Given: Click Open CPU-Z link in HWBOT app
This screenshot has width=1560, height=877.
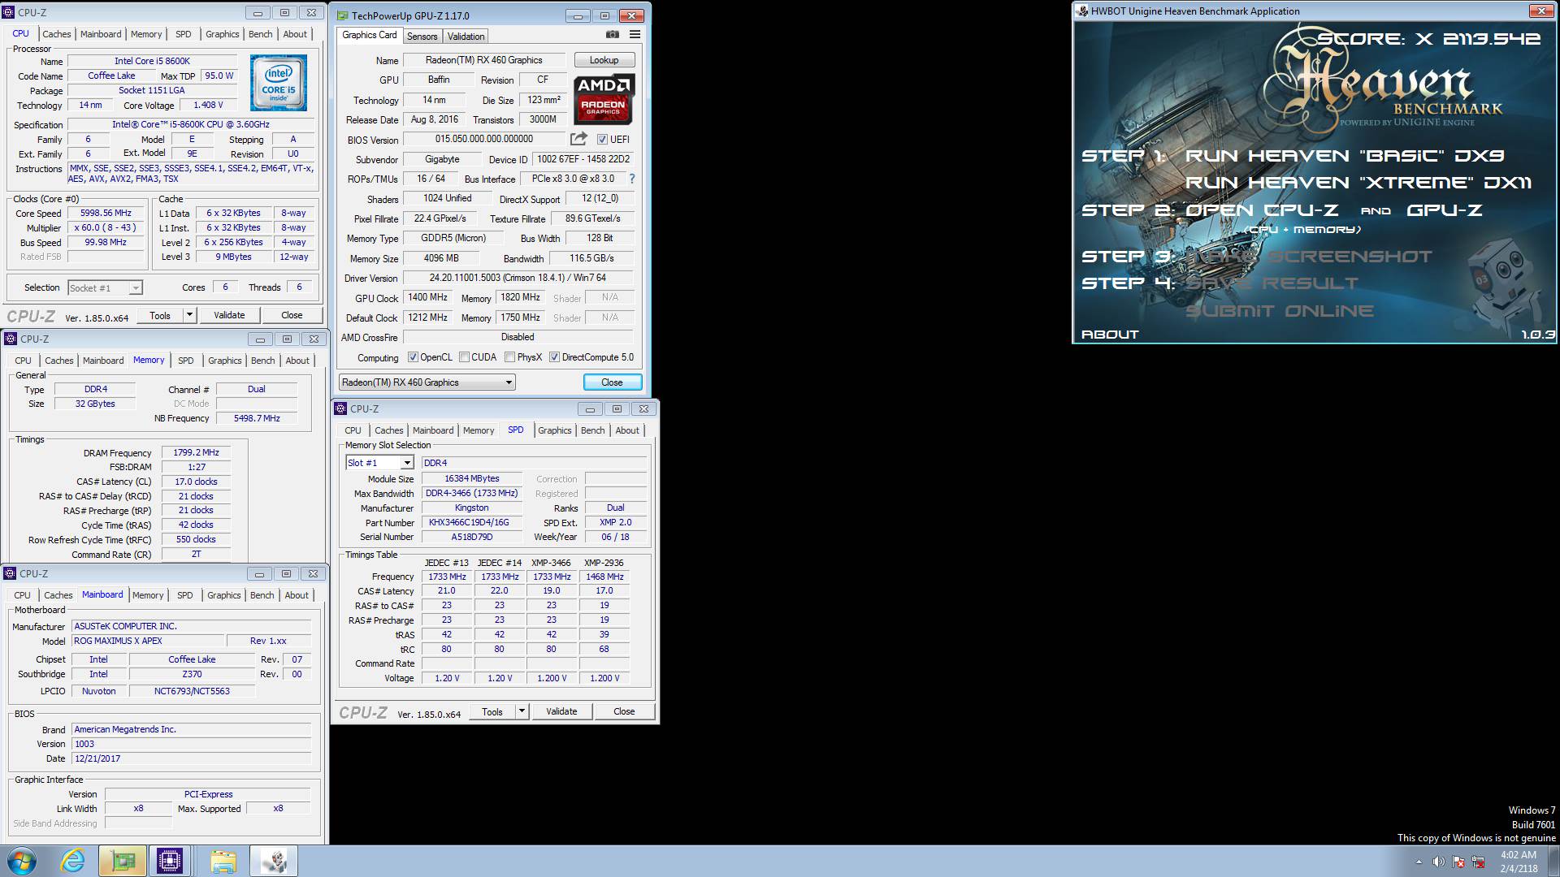Looking at the screenshot, I should 1262,210.
